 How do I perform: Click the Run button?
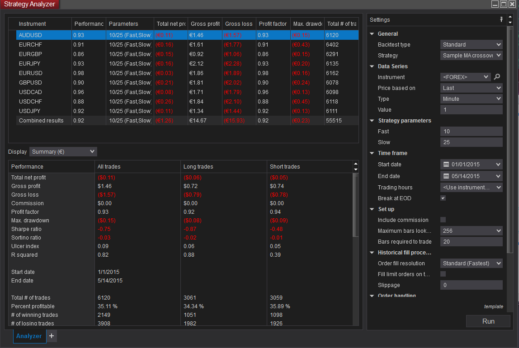click(x=488, y=321)
